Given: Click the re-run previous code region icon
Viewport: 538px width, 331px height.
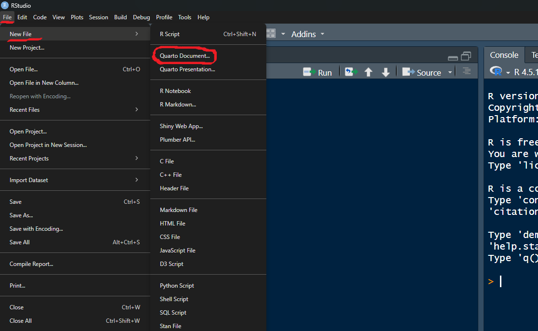Looking at the screenshot, I should pos(352,72).
